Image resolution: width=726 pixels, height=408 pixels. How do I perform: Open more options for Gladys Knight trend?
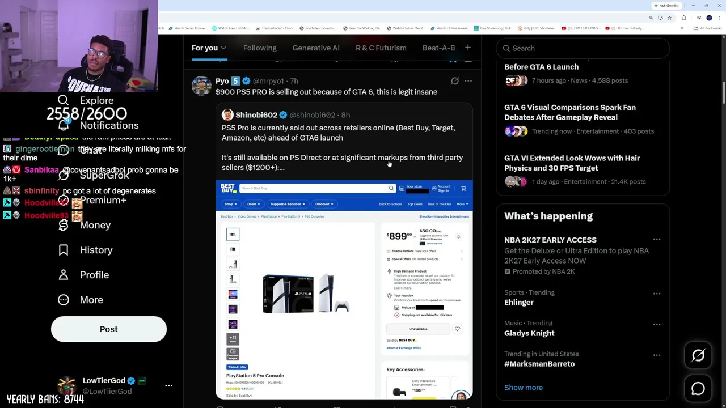coord(657,324)
